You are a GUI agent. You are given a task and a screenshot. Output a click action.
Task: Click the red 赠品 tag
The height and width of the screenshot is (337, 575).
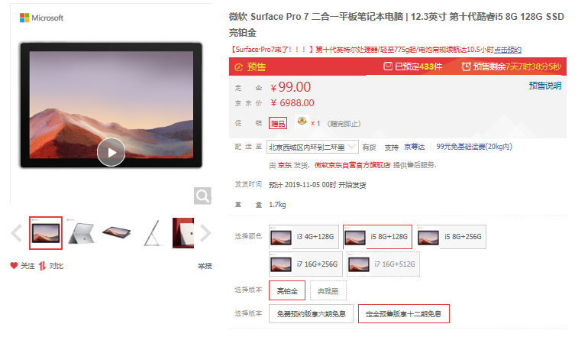click(278, 123)
